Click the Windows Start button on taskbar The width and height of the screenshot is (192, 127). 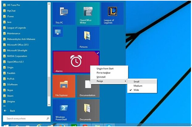[x=6, y=126]
